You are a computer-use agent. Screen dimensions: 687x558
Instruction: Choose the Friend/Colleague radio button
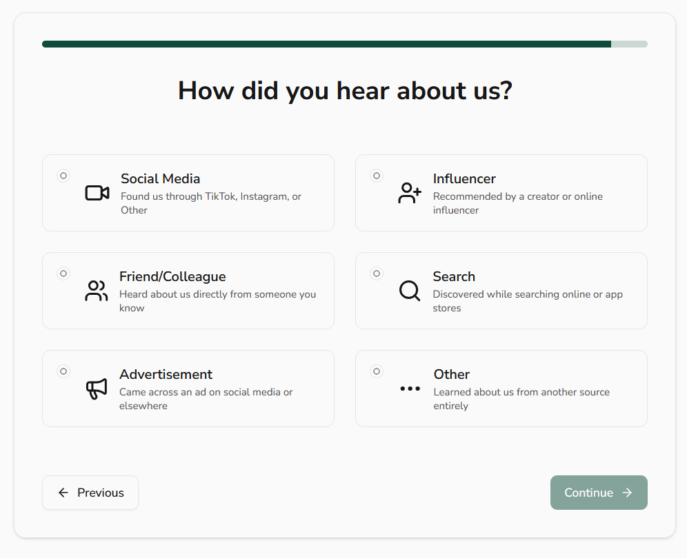(x=63, y=273)
